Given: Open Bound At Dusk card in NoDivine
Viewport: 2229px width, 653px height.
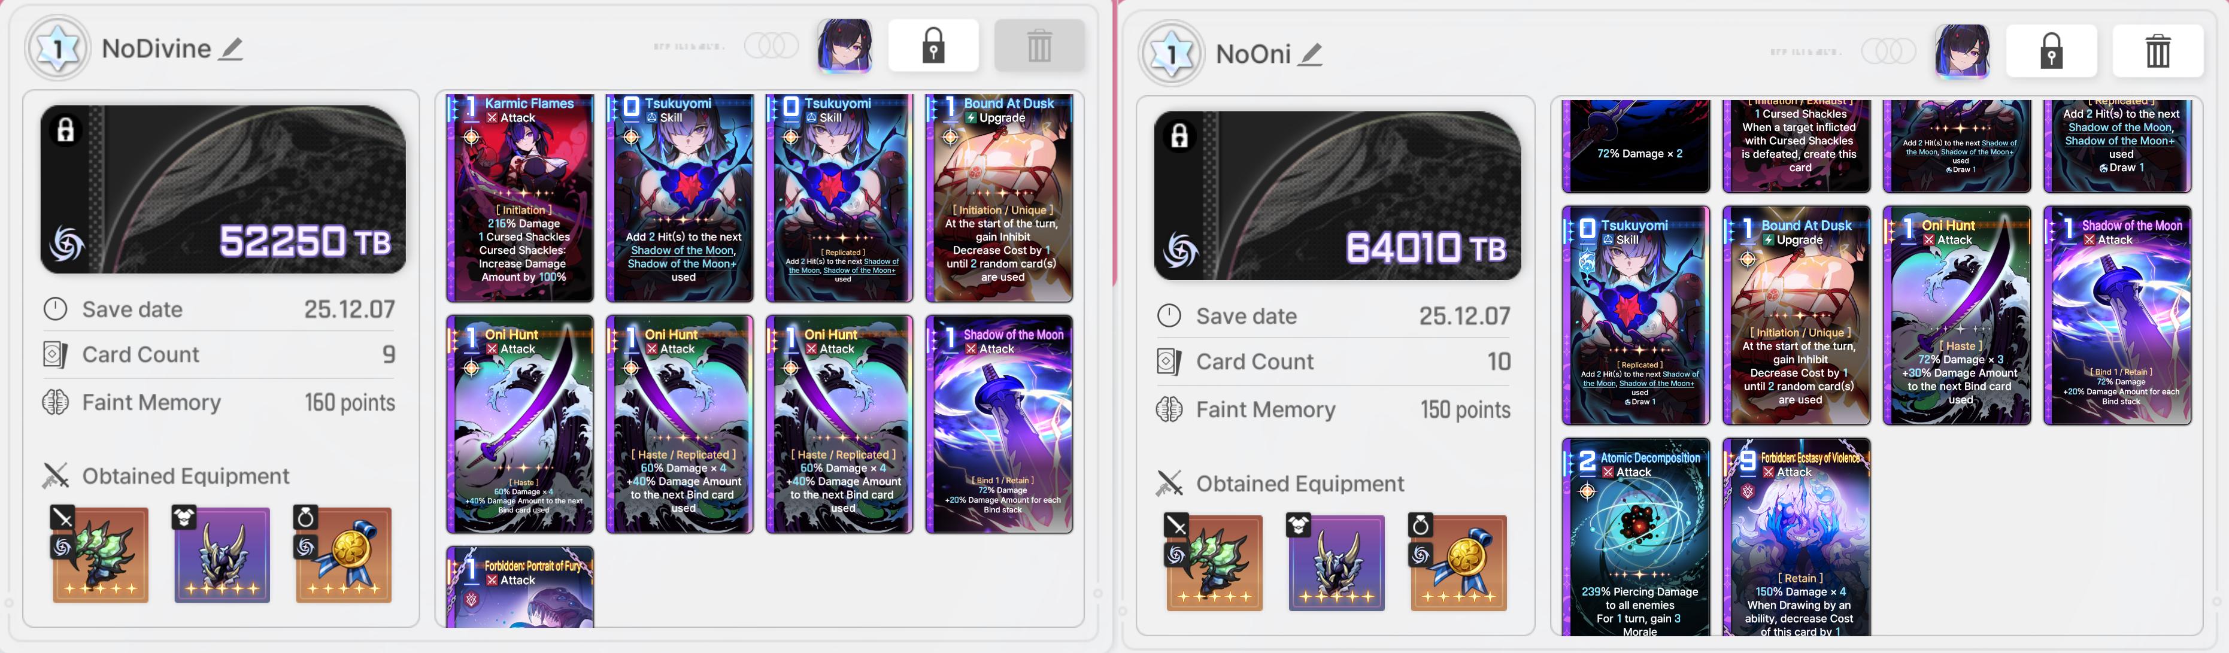Looking at the screenshot, I should tap(999, 198).
